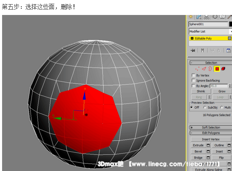Click the Sphere001 object name field
The width and height of the screenshot is (232, 171).
pyautogui.click(x=208, y=24)
